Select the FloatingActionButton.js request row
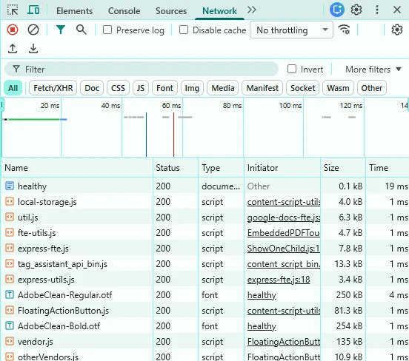 (204, 311)
